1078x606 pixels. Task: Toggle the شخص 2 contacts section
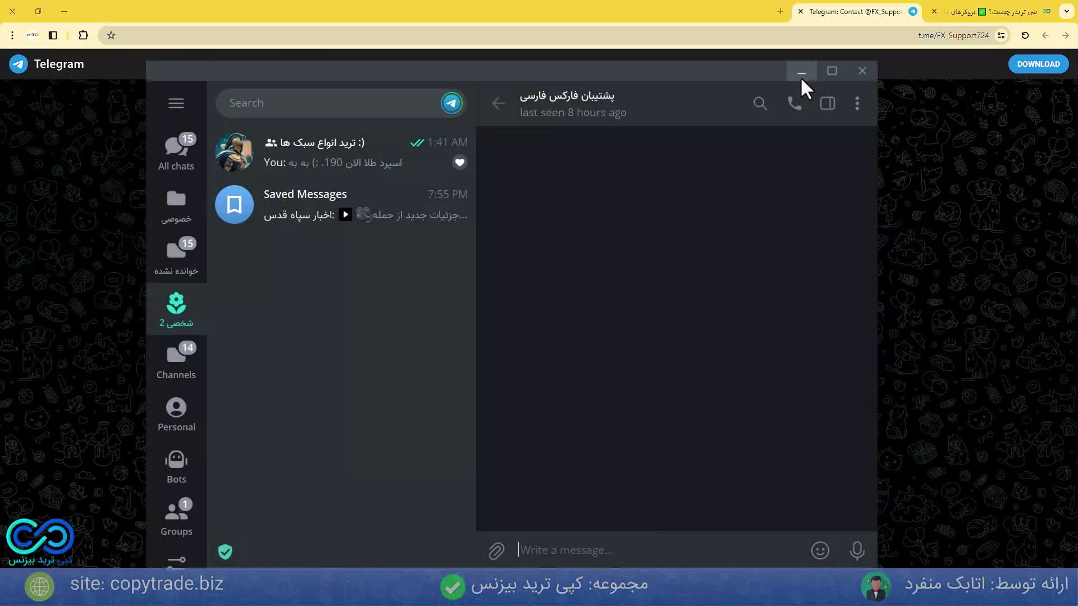[176, 309]
